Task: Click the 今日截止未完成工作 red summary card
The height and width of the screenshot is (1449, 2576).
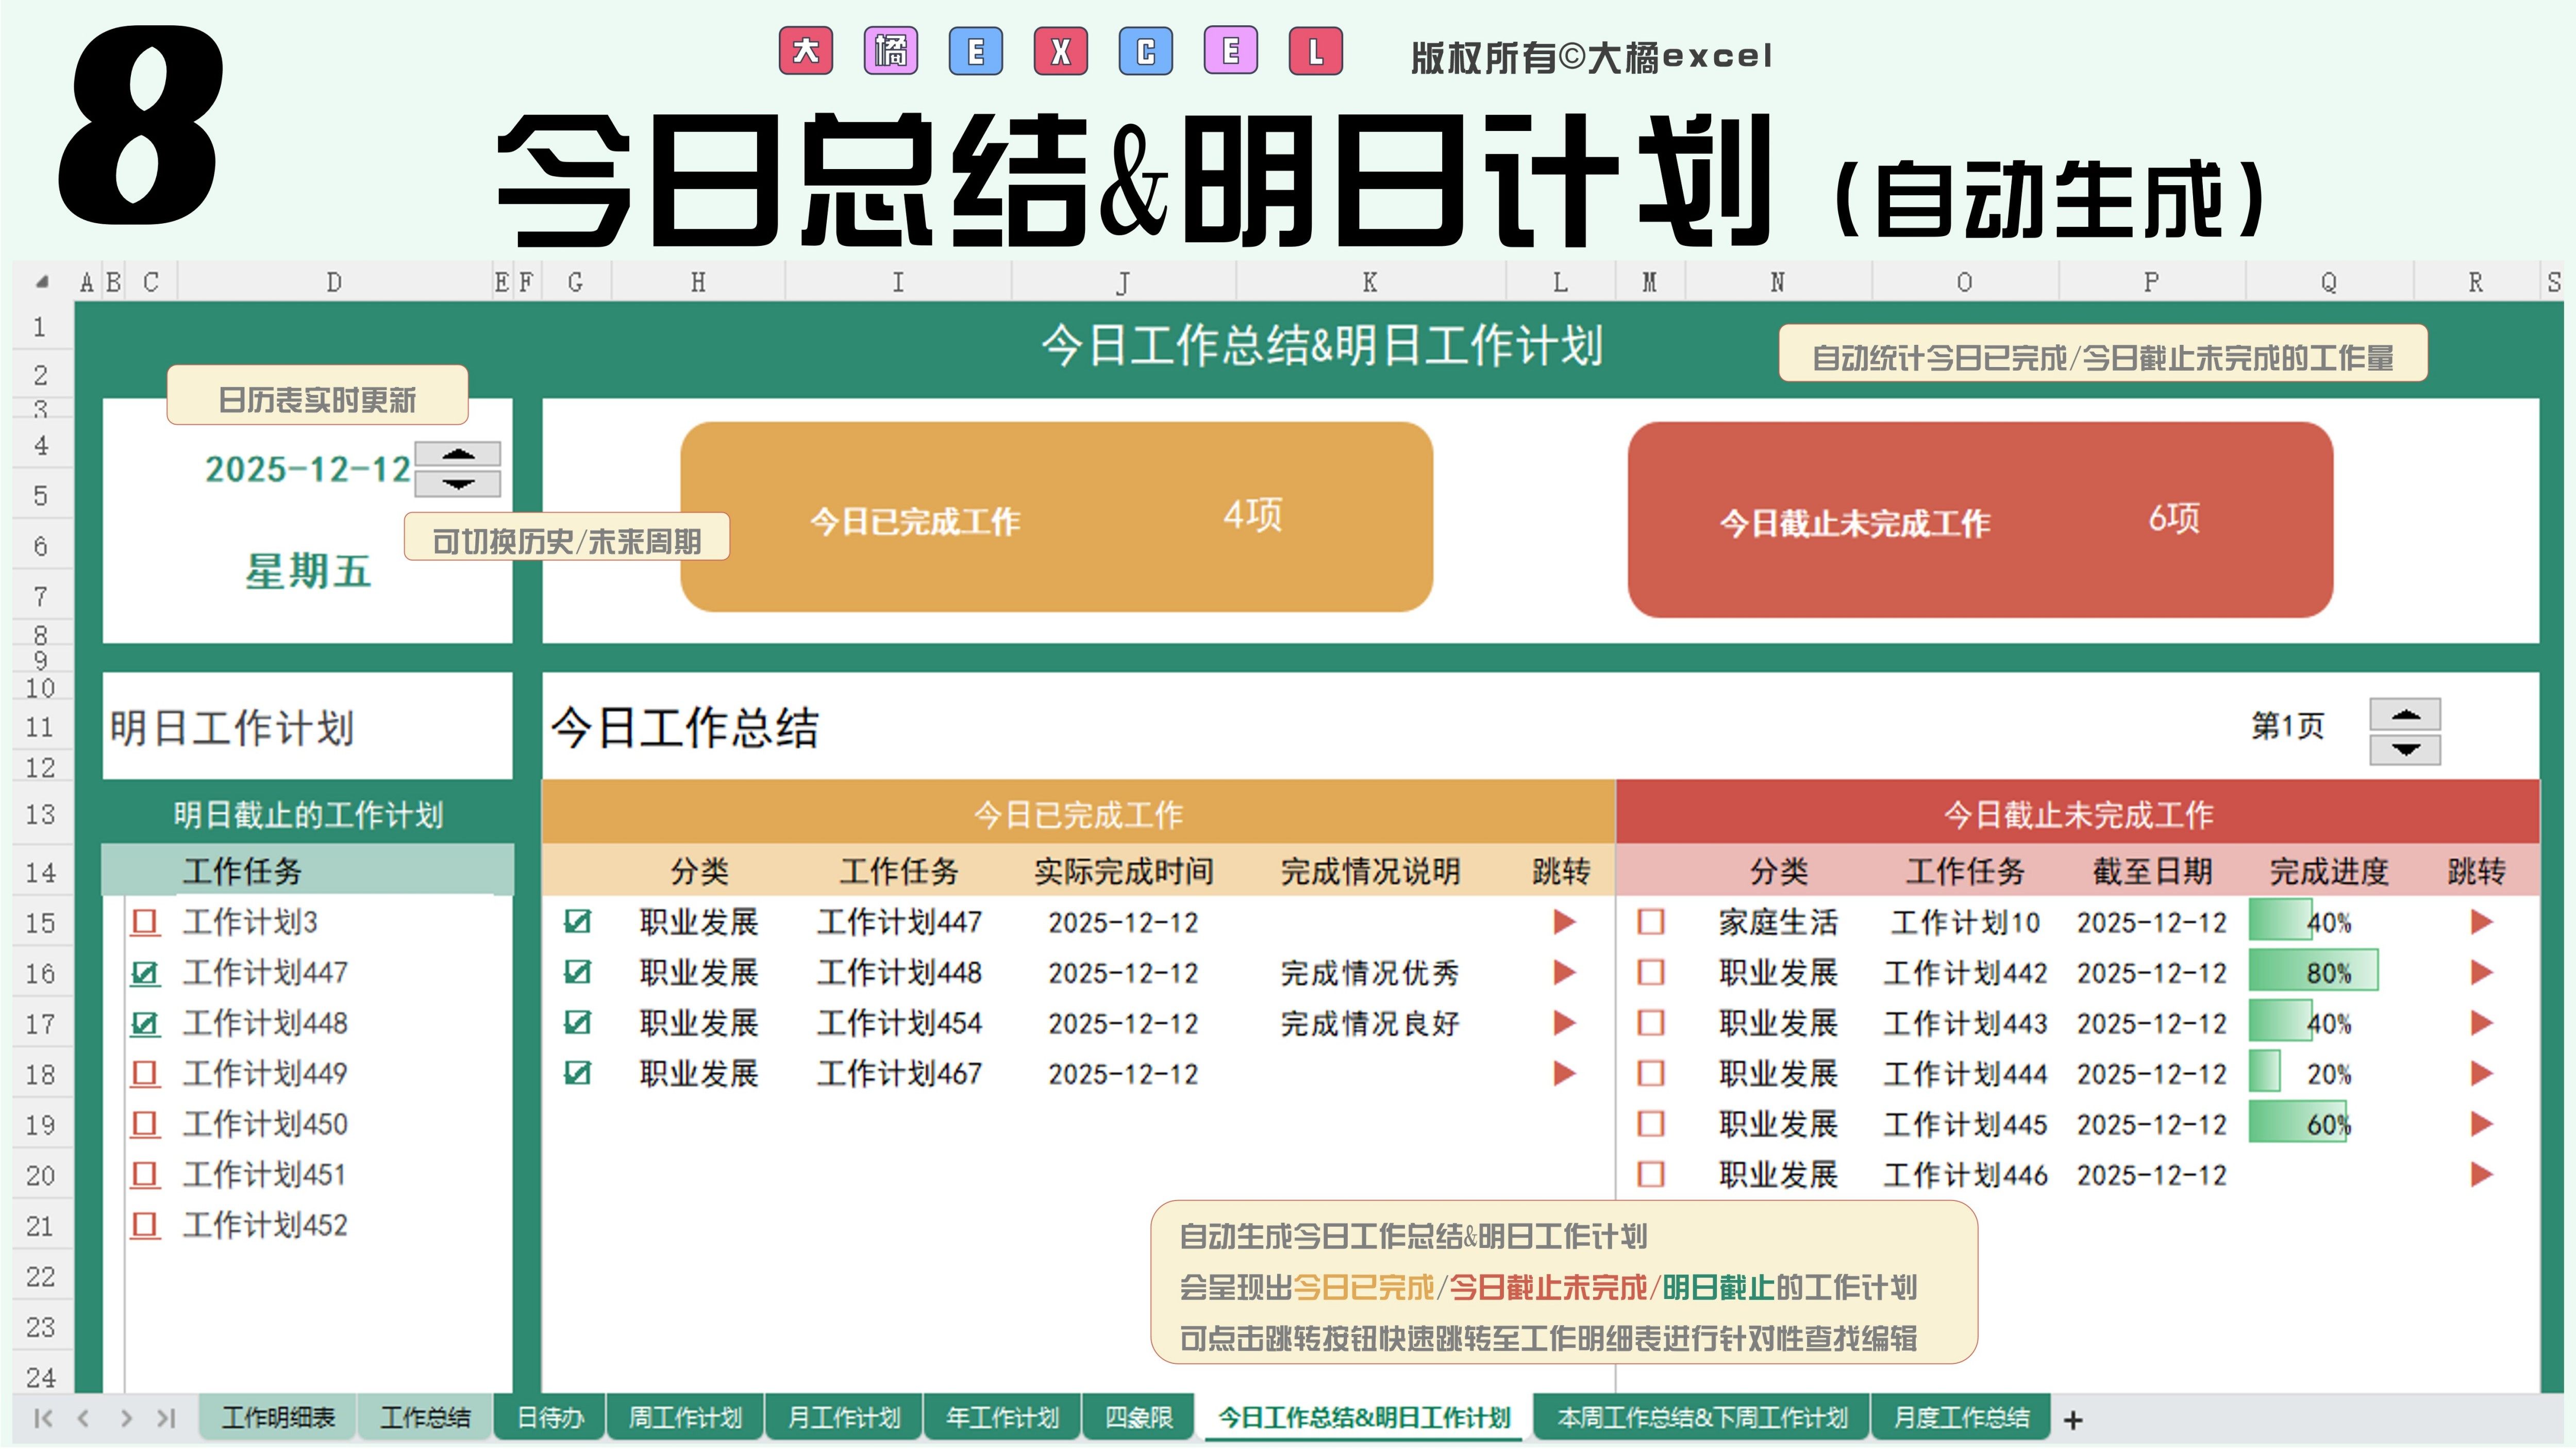Action: [1979, 520]
